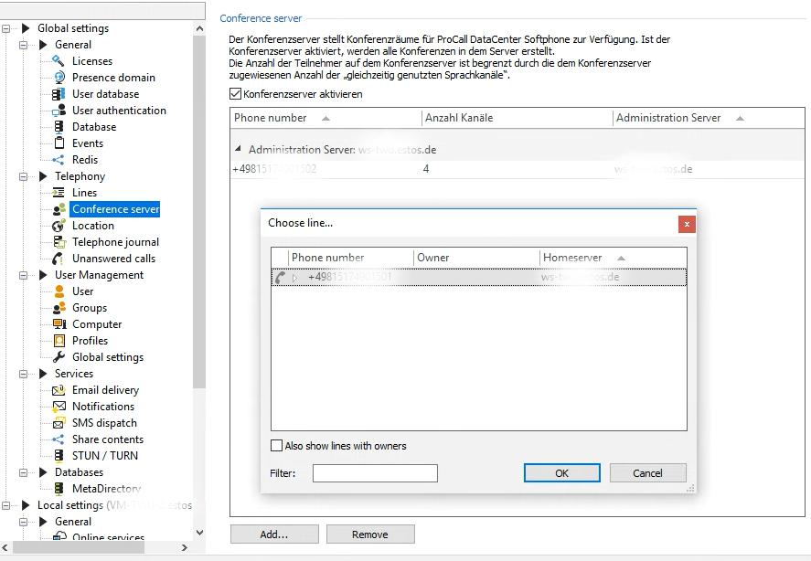Disable the Konferenzserver aktivieren checkbox
811x561 pixels.
coord(236,94)
